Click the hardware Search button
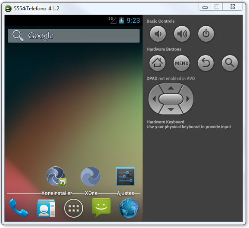Image resolution: width=249 pixels, height=228 pixels. [x=230, y=63]
